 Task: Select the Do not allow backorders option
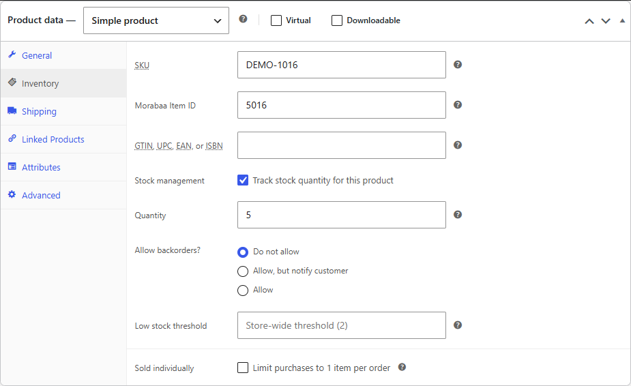coord(243,252)
